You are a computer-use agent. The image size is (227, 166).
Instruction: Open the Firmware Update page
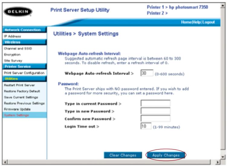click(x=17, y=109)
